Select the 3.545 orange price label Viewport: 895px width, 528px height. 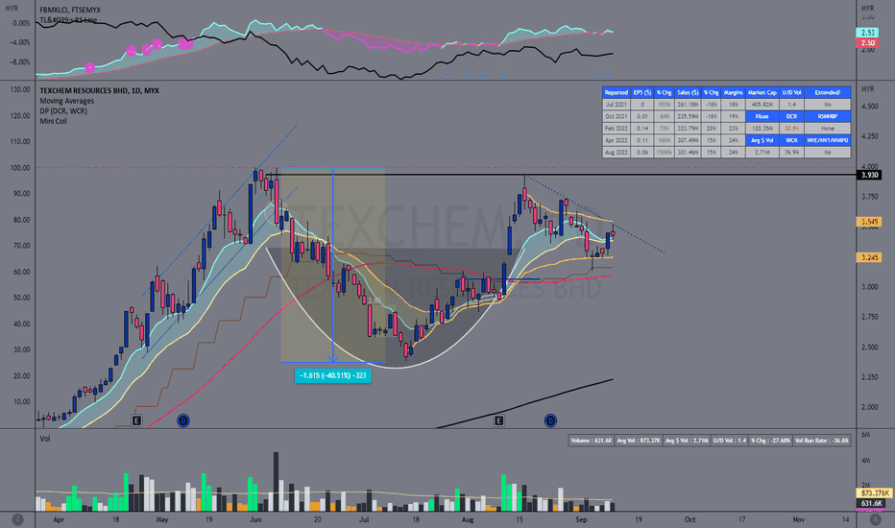coord(869,222)
